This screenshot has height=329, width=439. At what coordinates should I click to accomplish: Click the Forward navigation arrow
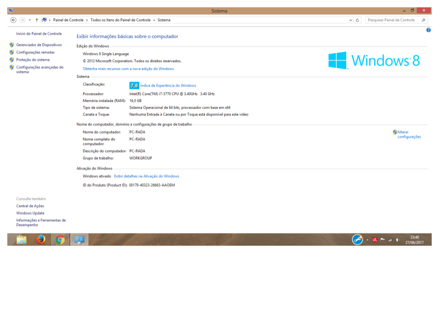point(22,20)
